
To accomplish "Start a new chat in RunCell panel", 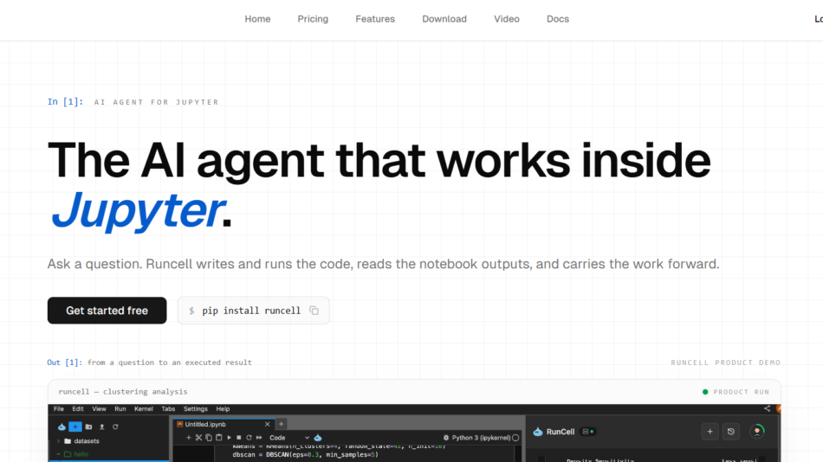I will coord(710,432).
